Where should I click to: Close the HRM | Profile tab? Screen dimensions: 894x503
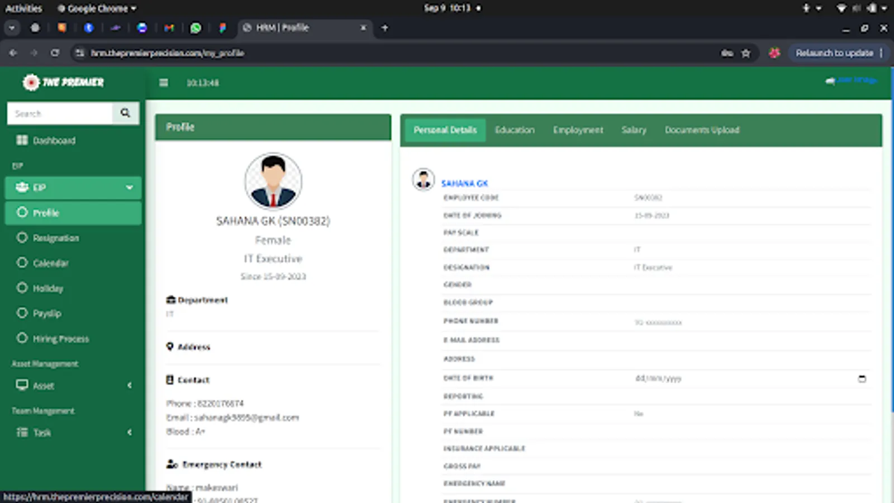coord(363,27)
